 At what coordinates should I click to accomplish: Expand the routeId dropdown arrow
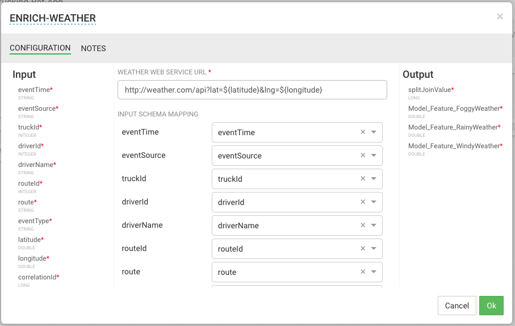(374, 249)
